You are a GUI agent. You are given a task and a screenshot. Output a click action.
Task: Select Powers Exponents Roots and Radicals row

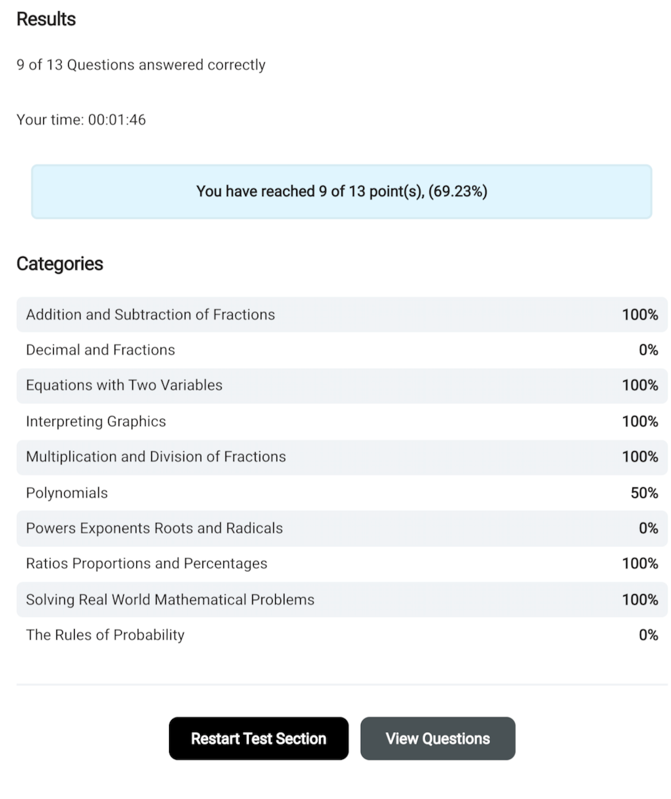[155, 529]
